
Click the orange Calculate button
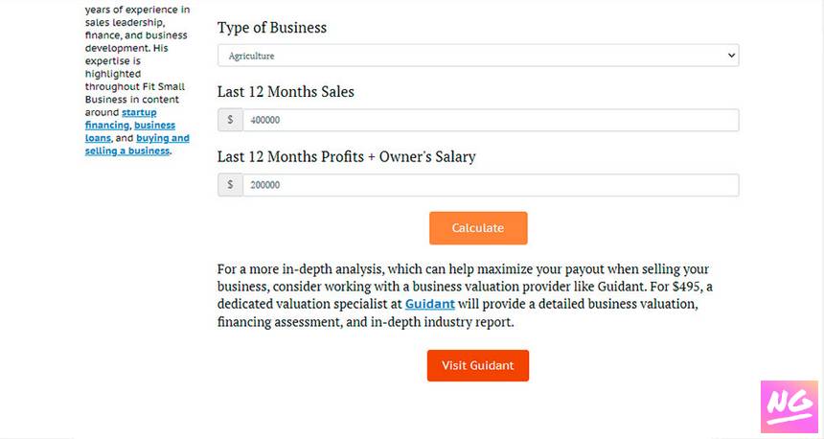[478, 228]
